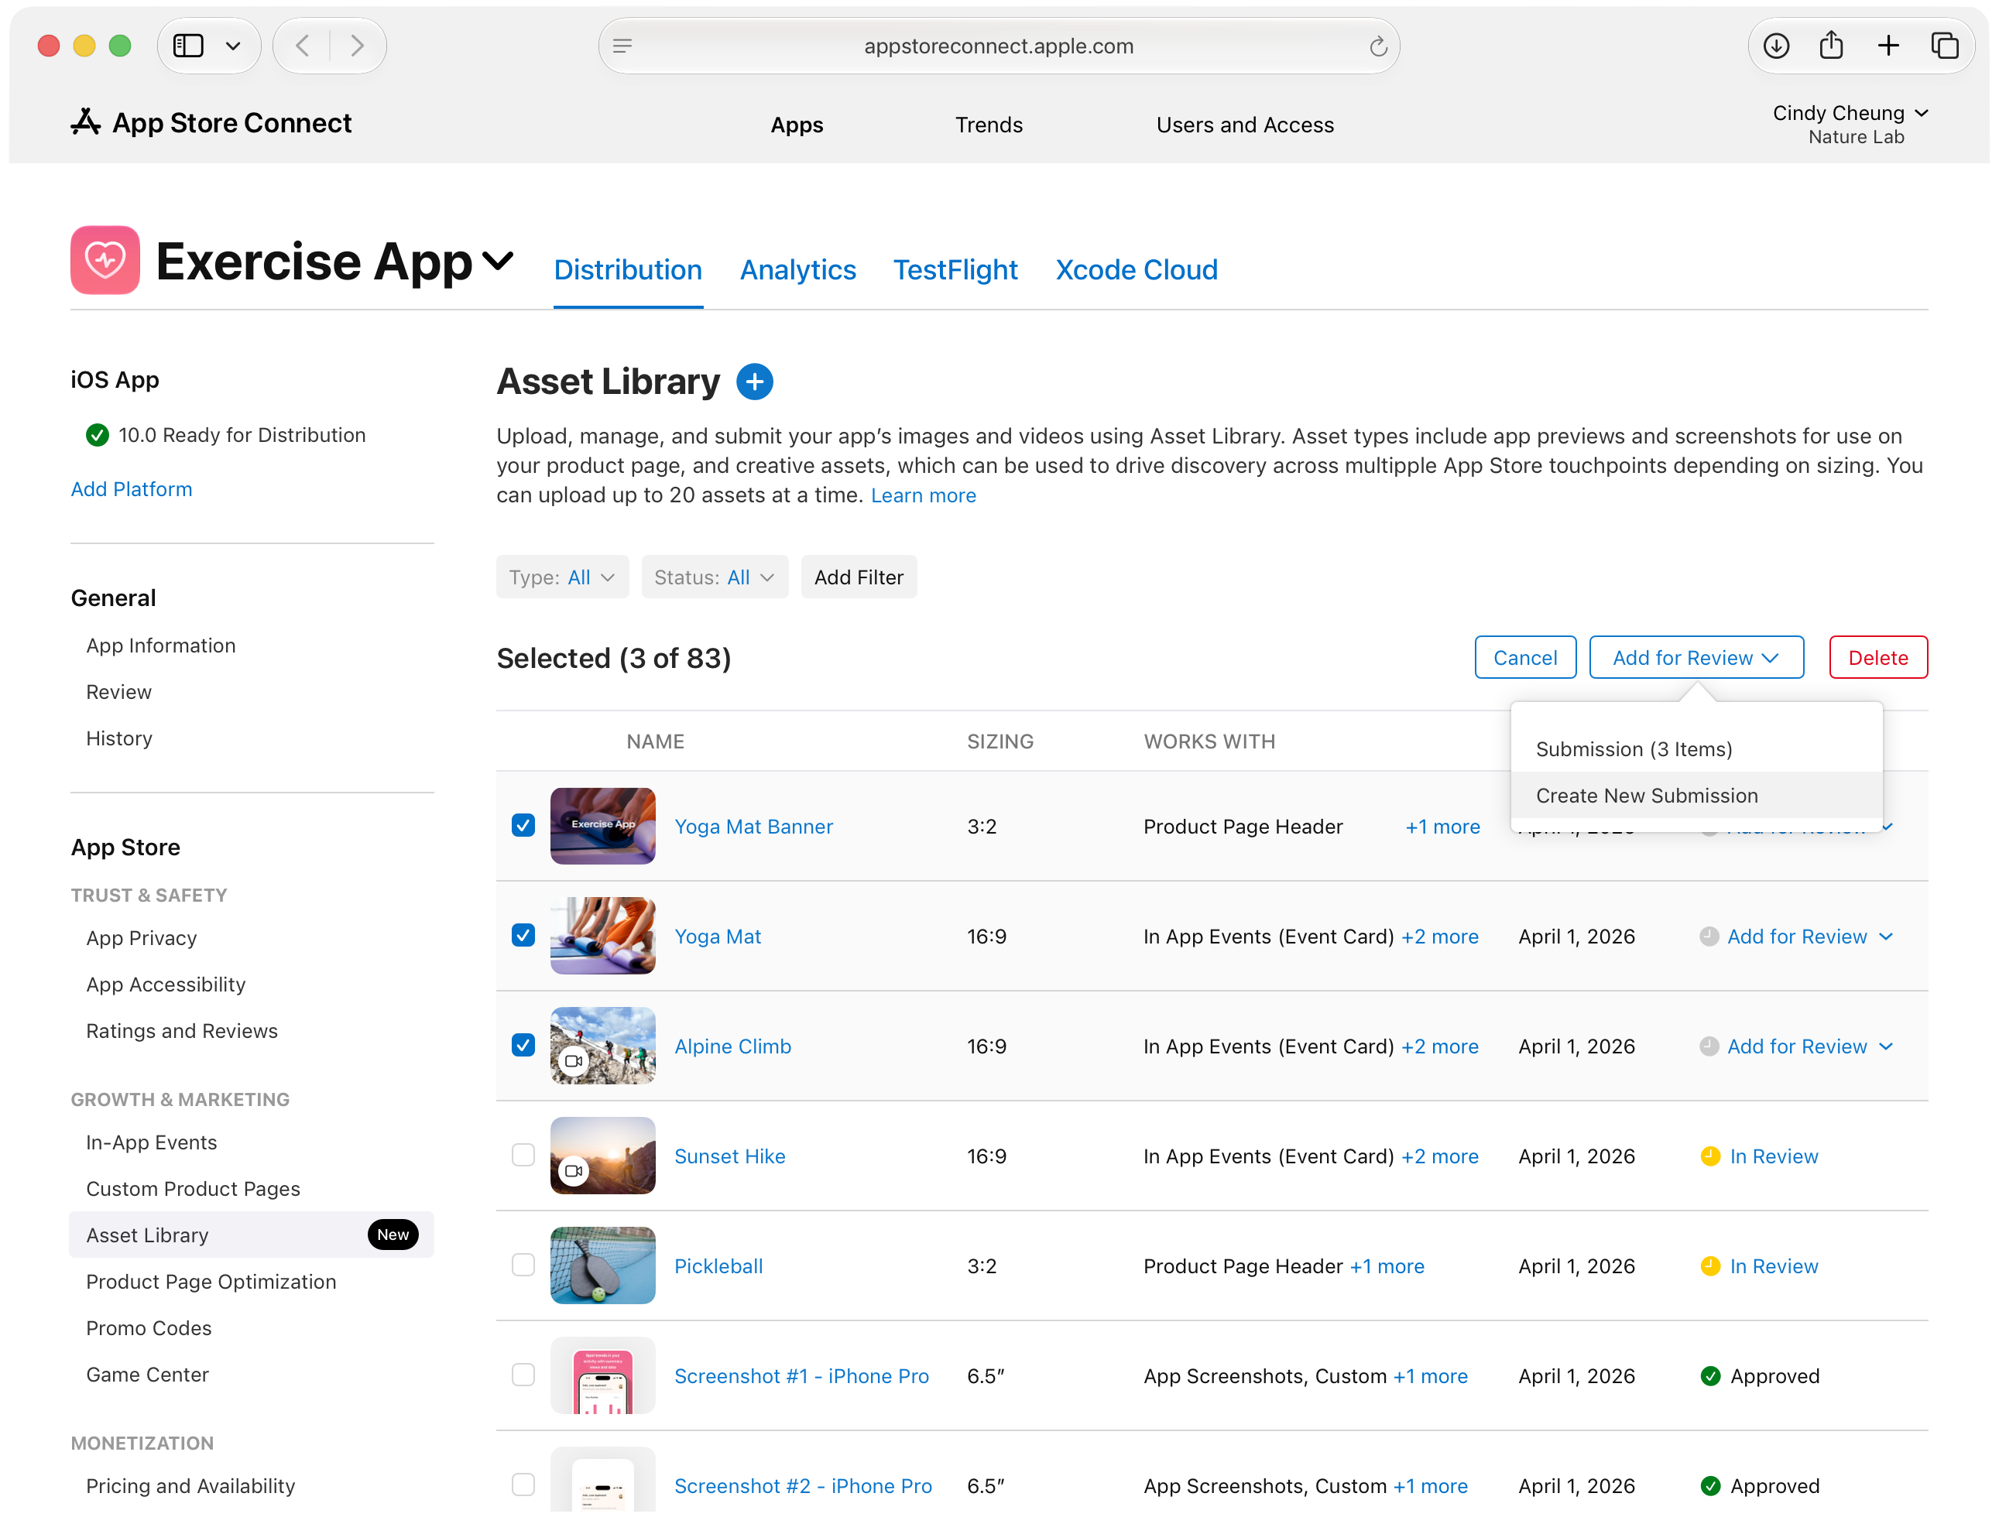This screenshot has height=1524, width=1999.
Task: Check the Sunset Hike checkbox
Action: (523, 1154)
